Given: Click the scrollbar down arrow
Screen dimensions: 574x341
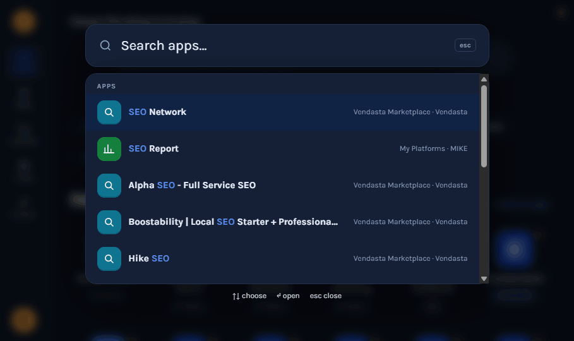Looking at the screenshot, I should pos(484,278).
